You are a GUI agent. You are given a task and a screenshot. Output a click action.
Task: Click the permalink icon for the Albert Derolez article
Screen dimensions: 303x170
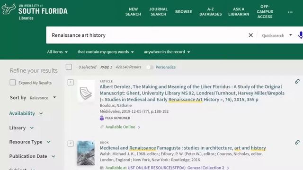(x=297, y=82)
